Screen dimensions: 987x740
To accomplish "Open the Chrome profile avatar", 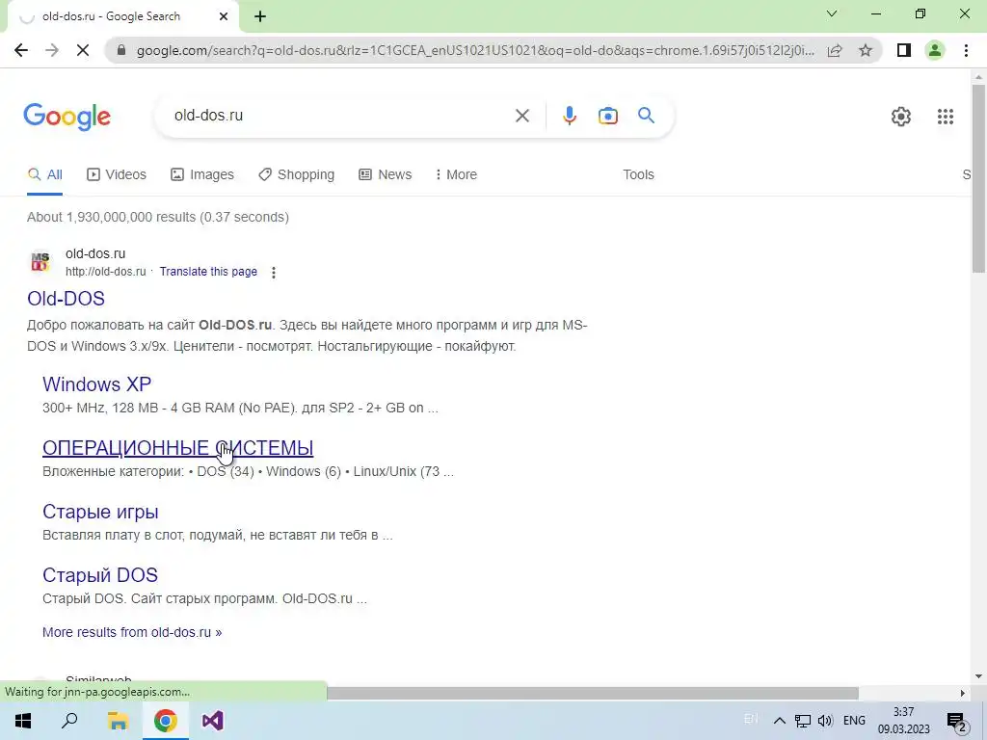I will click(935, 50).
